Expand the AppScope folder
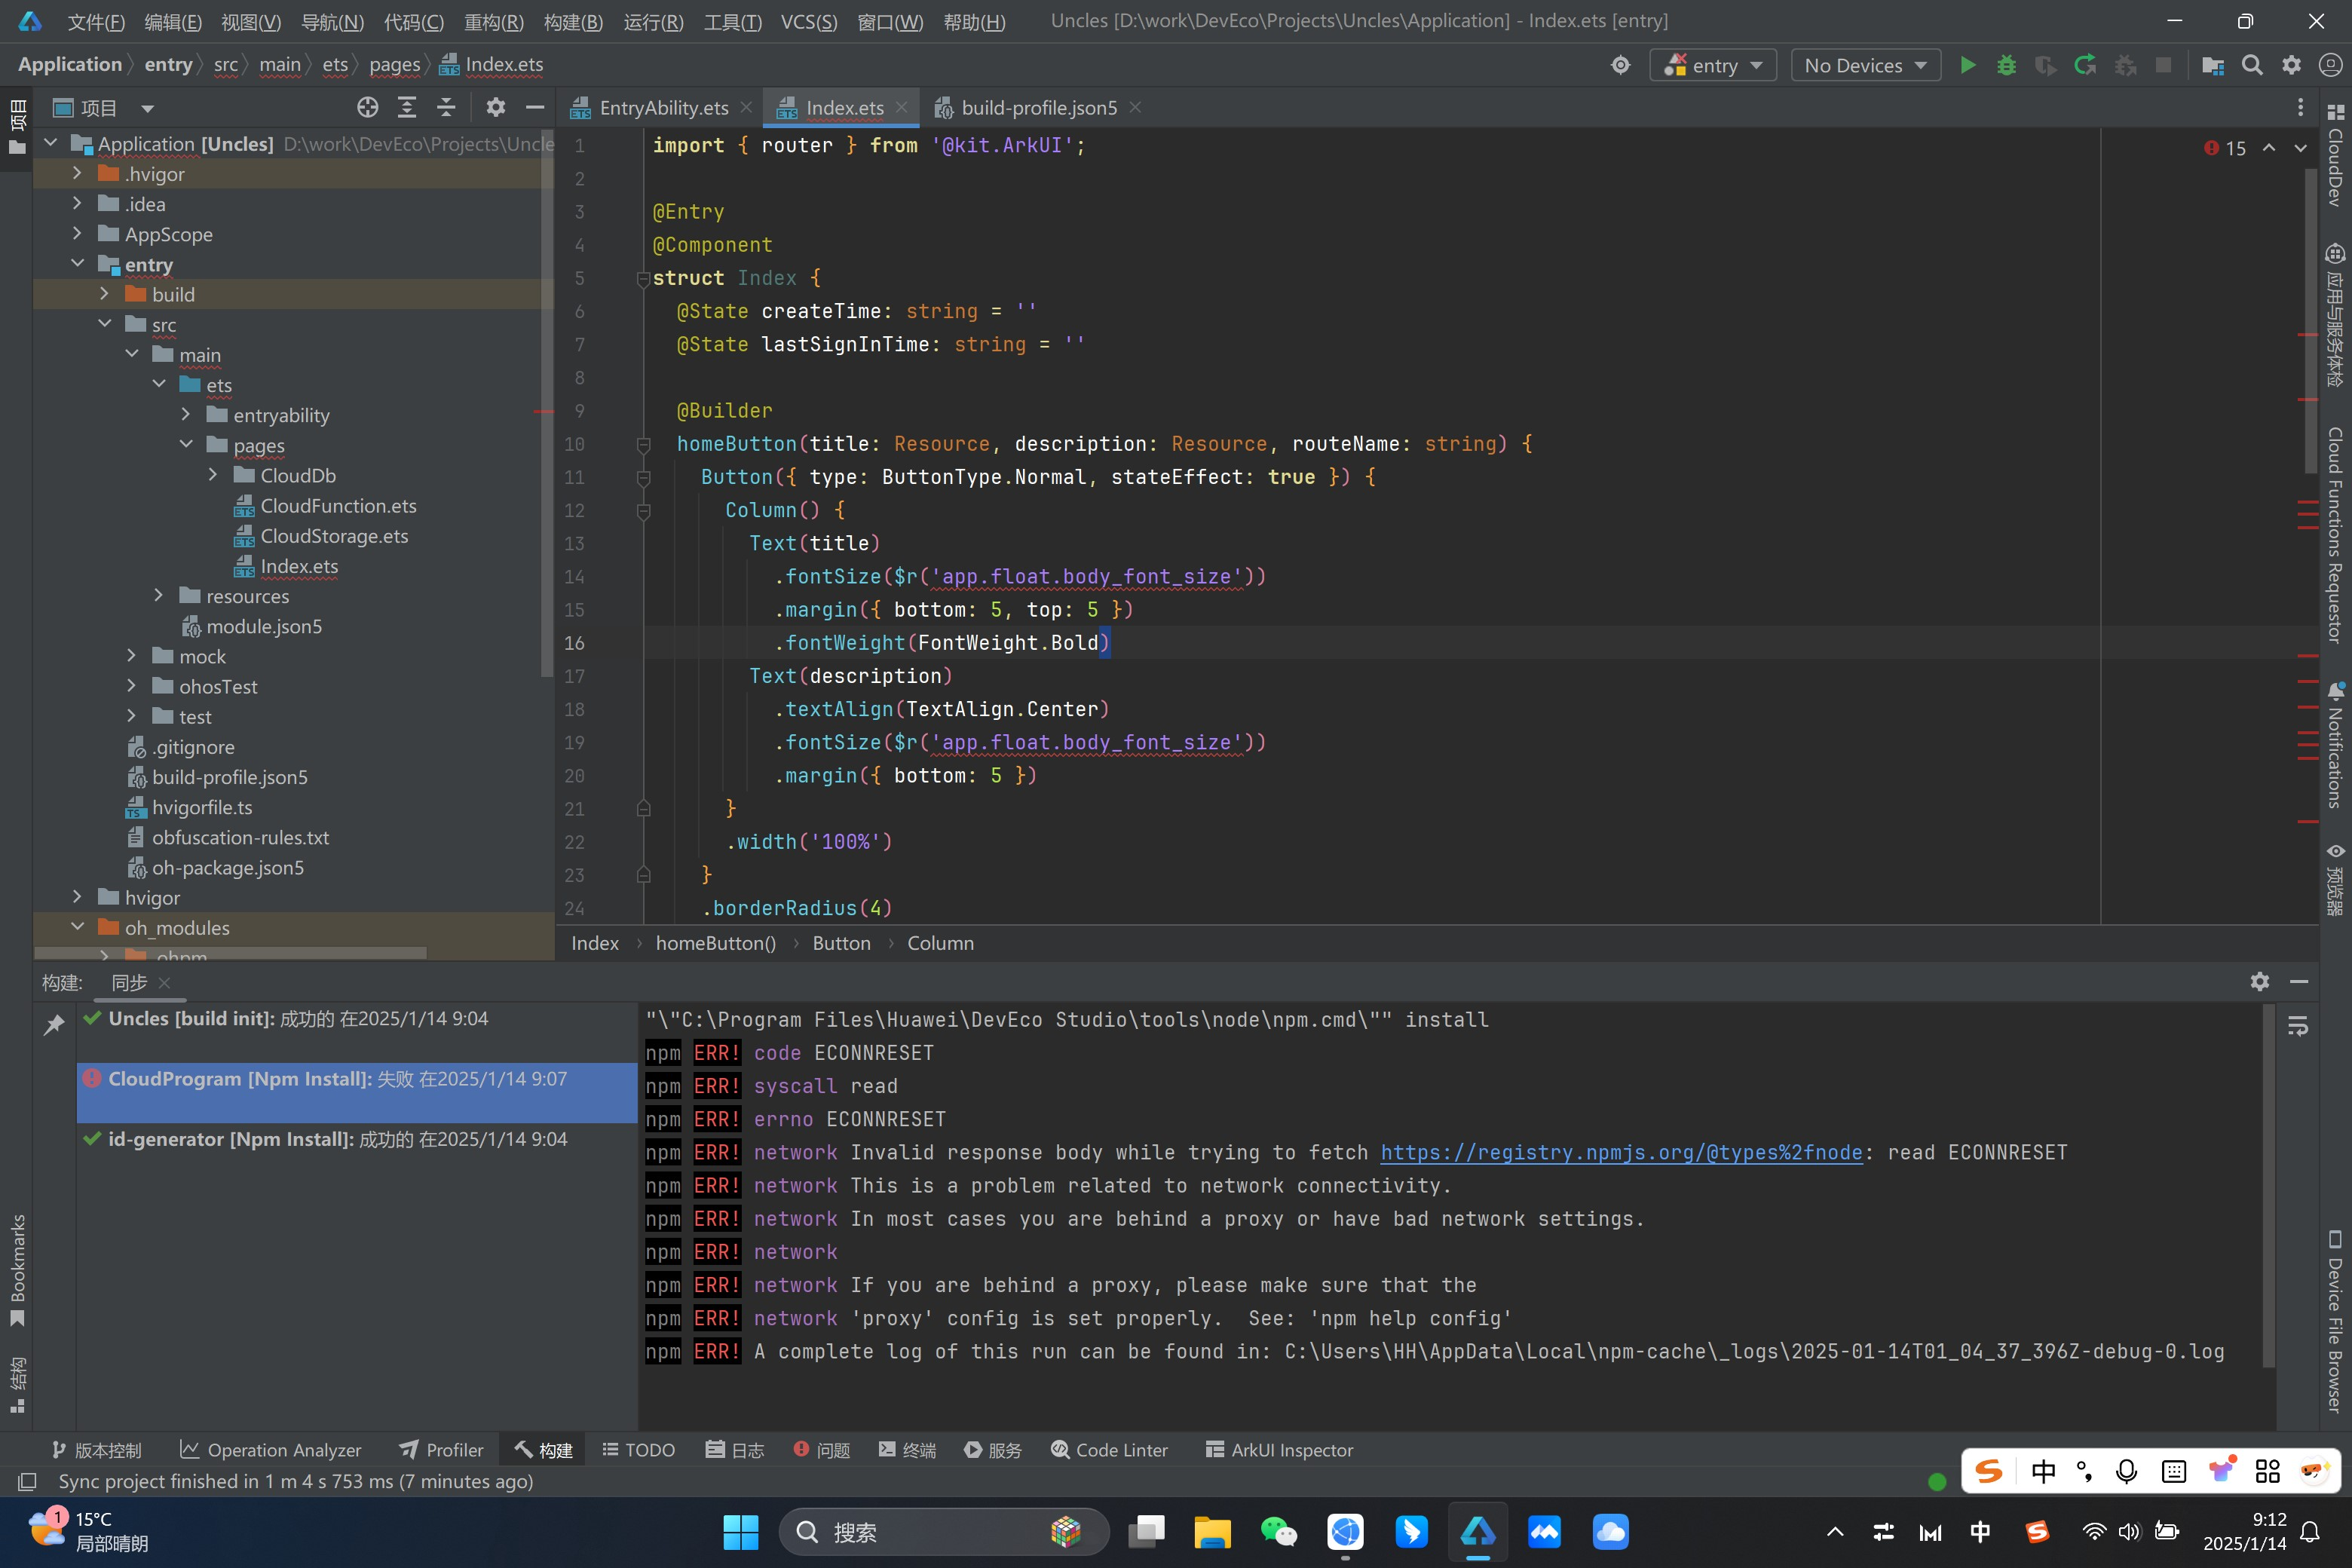 77,233
